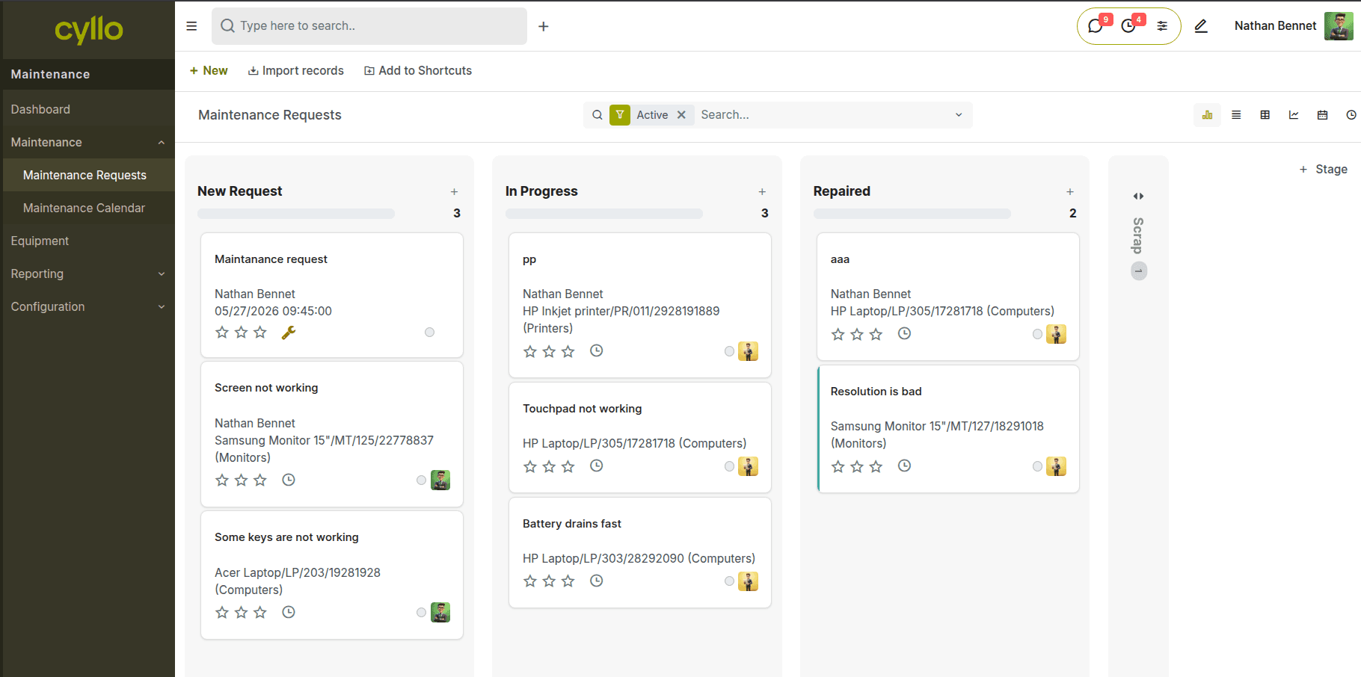The width and height of the screenshot is (1361, 677).
Task: Collapse the Maintenance sidebar section
Action: click(87, 142)
